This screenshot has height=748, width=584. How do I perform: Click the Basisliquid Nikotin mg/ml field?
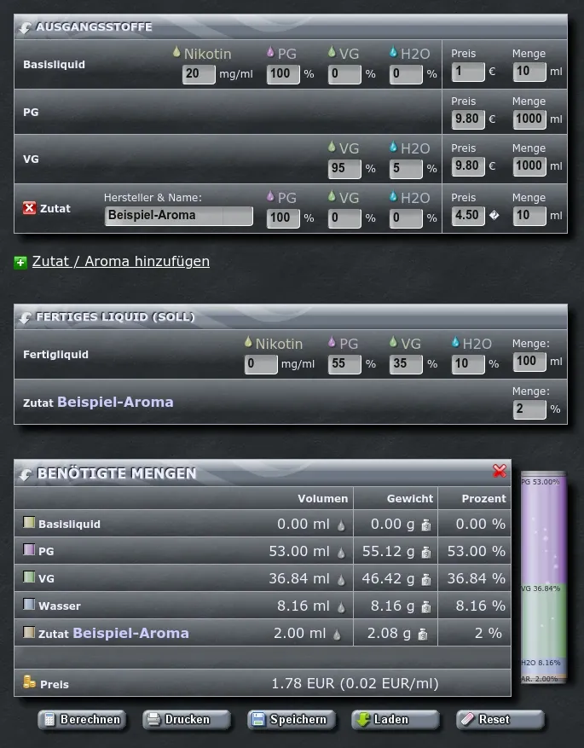tap(199, 74)
